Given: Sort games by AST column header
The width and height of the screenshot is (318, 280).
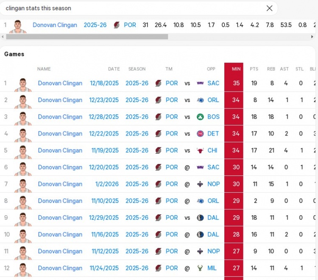Looking at the screenshot, I should pos(284,69).
